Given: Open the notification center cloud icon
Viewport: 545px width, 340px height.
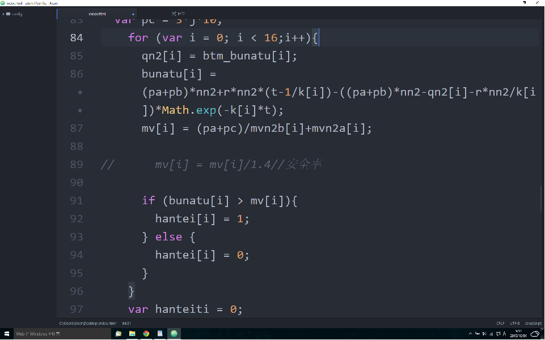Looking at the screenshot, I should pyautogui.click(x=536, y=334).
